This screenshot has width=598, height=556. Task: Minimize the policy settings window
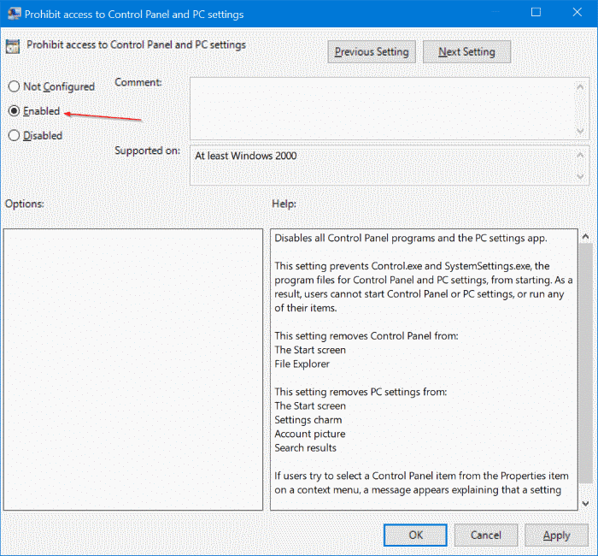496,14
